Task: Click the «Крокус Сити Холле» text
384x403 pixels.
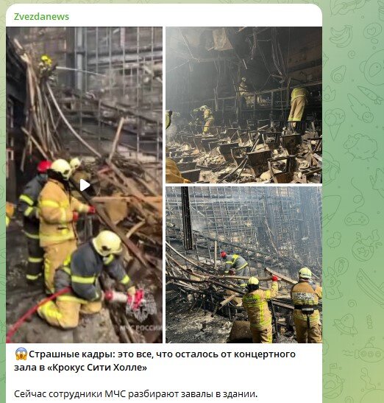Action: [97, 368]
